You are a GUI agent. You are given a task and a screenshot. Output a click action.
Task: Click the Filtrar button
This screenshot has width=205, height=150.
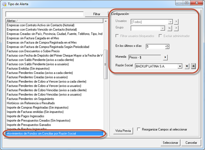pyautogui.click(x=97, y=14)
